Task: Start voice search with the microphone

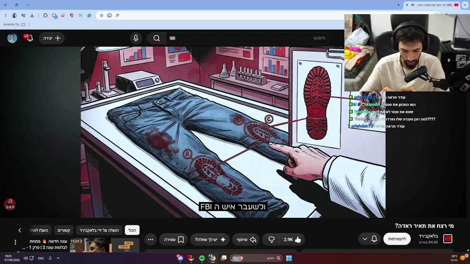Action: pos(136,38)
